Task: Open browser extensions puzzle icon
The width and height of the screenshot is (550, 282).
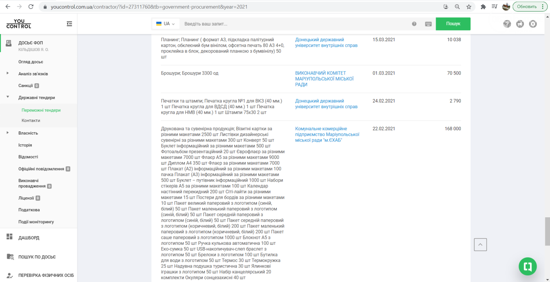Action: pyautogui.click(x=483, y=7)
